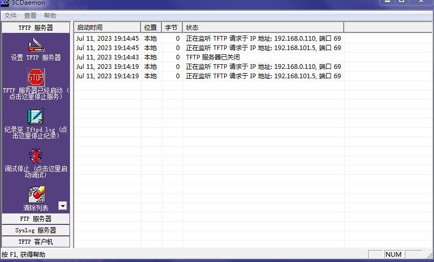Viewport: 434px width, 262px height.
Task: Open the 查看 menu
Action: (30, 16)
